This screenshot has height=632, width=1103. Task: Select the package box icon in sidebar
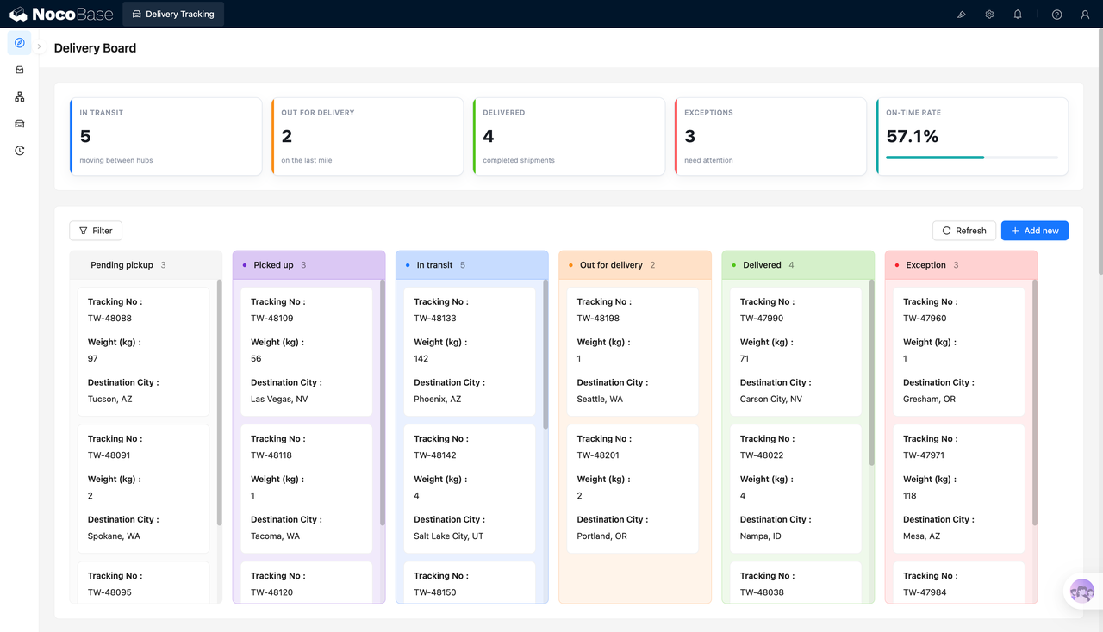(19, 70)
